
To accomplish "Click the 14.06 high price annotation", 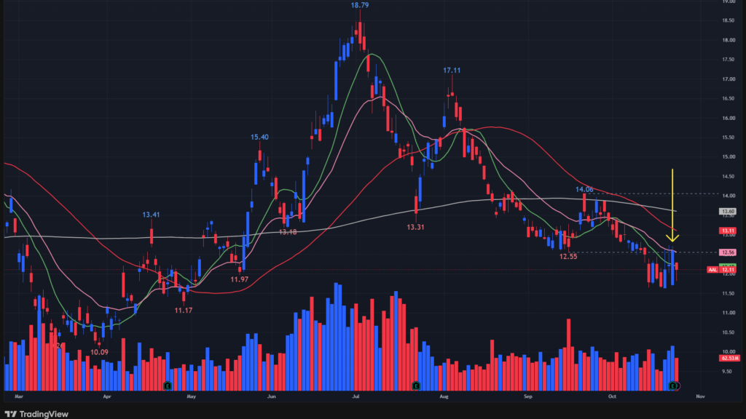I will pyautogui.click(x=584, y=190).
